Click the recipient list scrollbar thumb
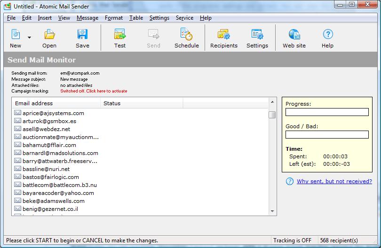 pyautogui.click(x=272, y=115)
